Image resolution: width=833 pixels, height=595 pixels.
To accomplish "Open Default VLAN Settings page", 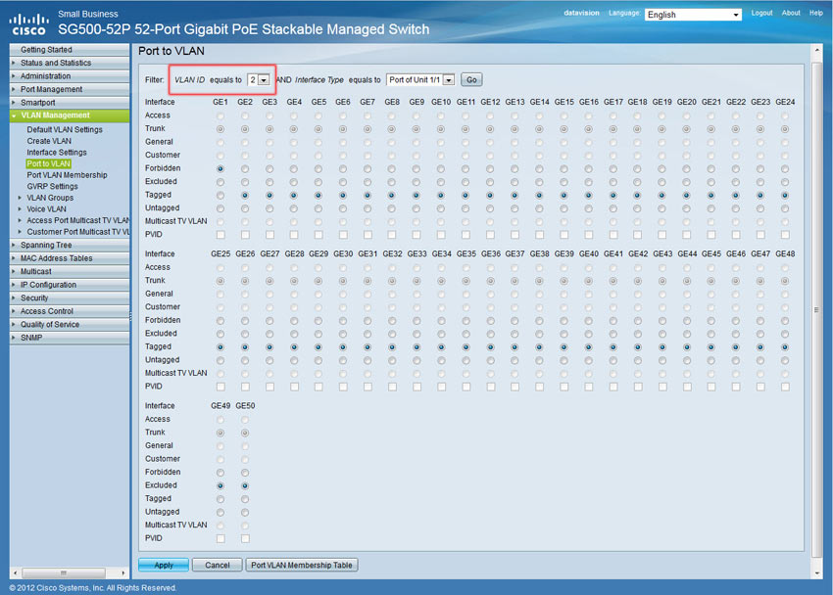I will [65, 130].
